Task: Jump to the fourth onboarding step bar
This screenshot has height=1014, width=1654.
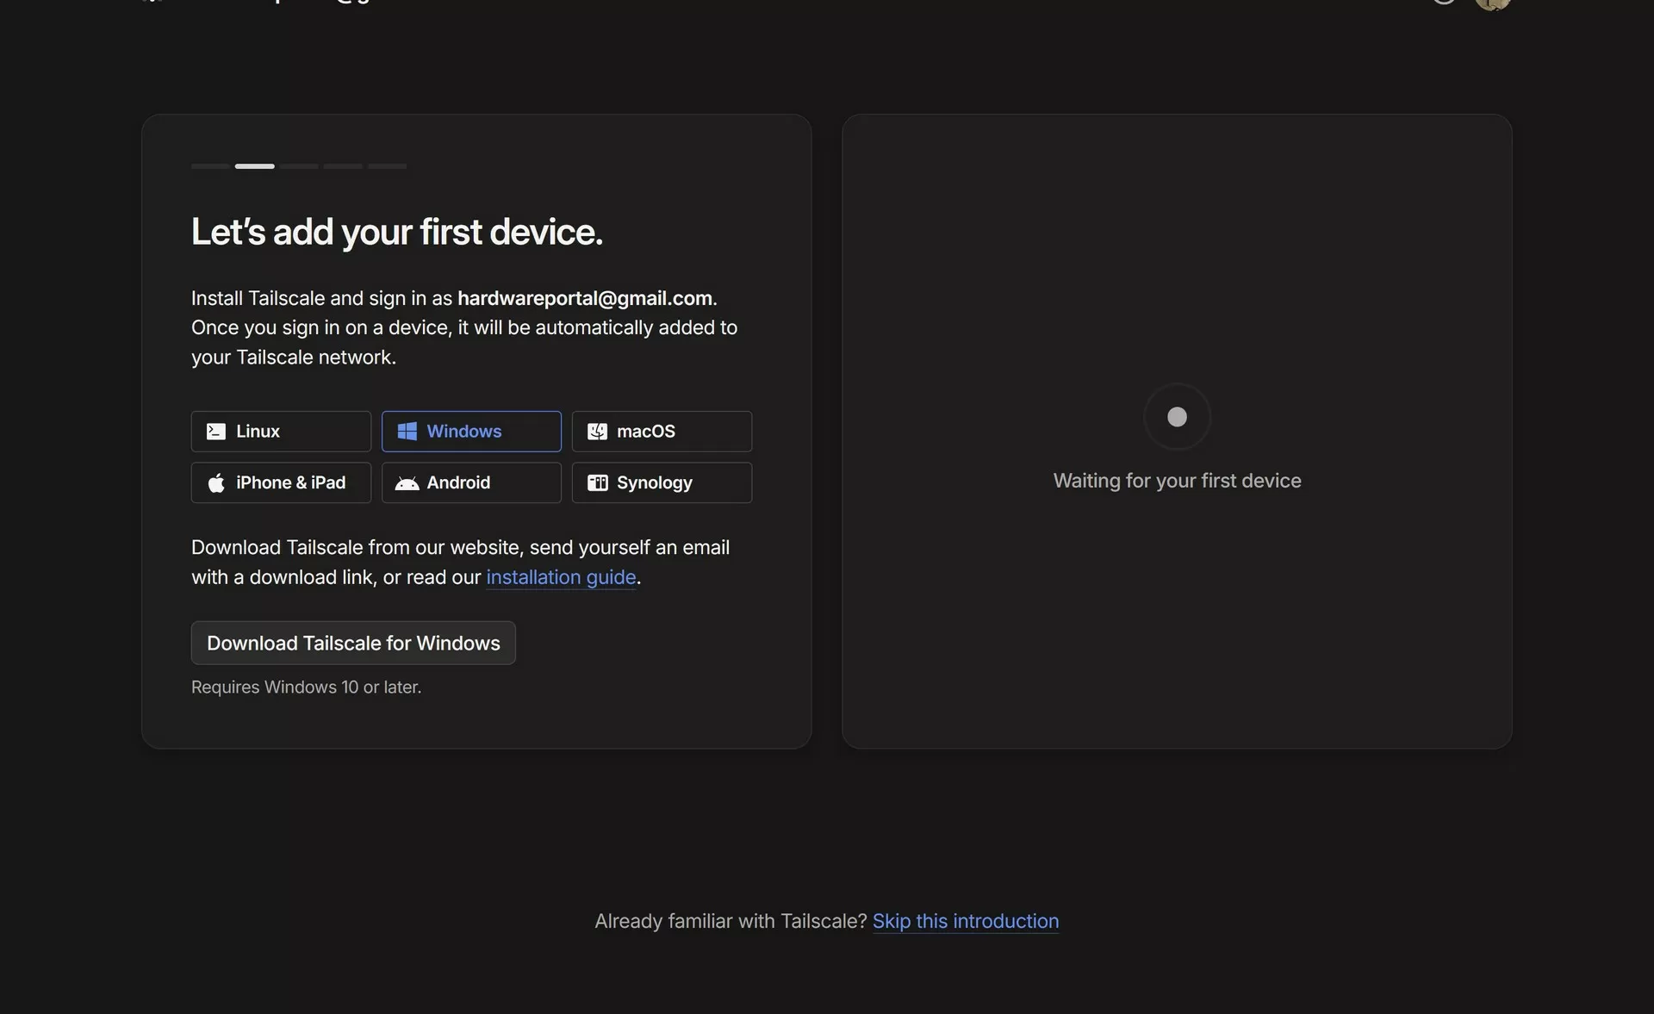Action: (x=343, y=165)
